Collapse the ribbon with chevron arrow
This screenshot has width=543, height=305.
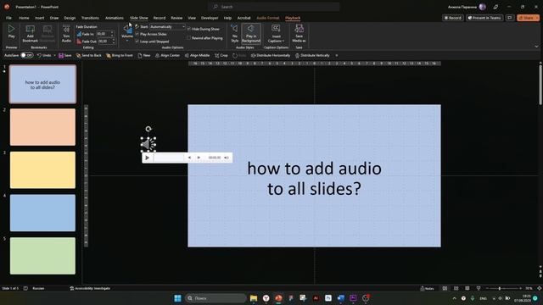coord(536,47)
